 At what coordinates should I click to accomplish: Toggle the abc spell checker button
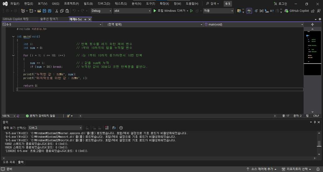(x=249, y=11)
